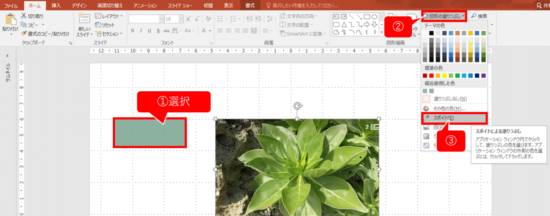Choose Eyedropper (スポイト) menu item

tap(454, 118)
